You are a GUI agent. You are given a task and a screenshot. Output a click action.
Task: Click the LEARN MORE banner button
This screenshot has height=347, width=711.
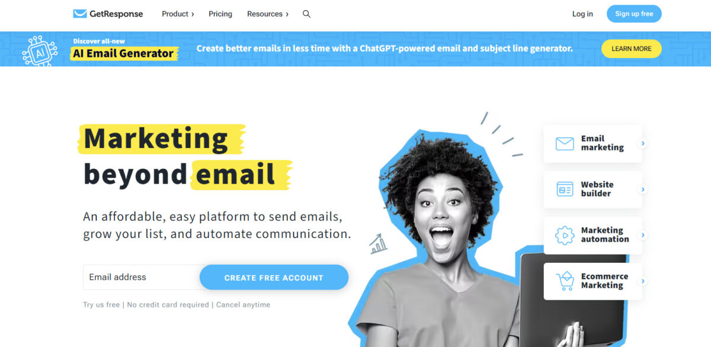tap(632, 49)
